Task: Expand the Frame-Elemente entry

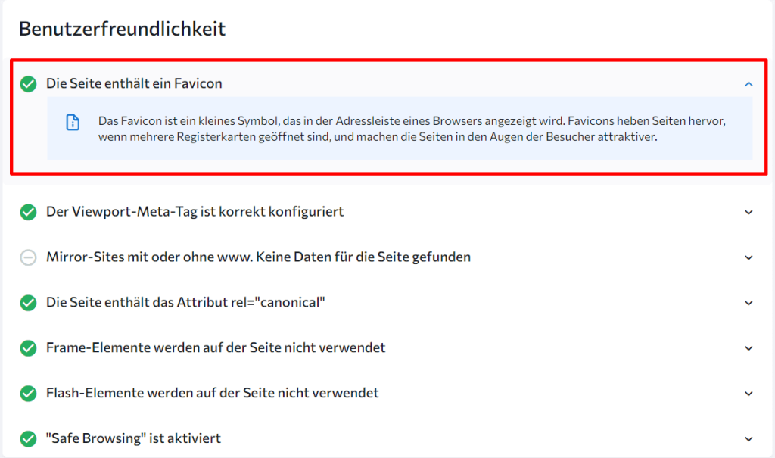Action: tap(749, 348)
